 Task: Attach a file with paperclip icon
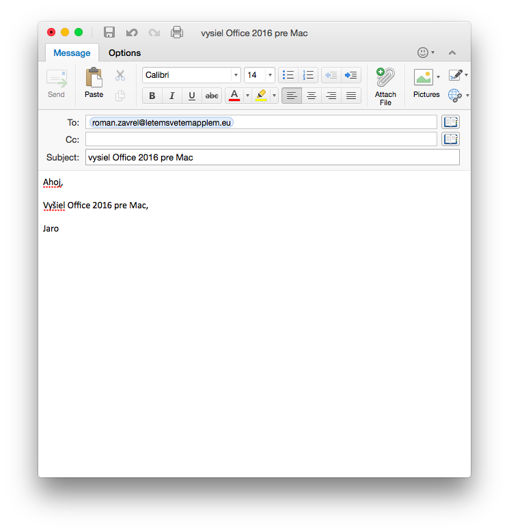click(x=385, y=87)
